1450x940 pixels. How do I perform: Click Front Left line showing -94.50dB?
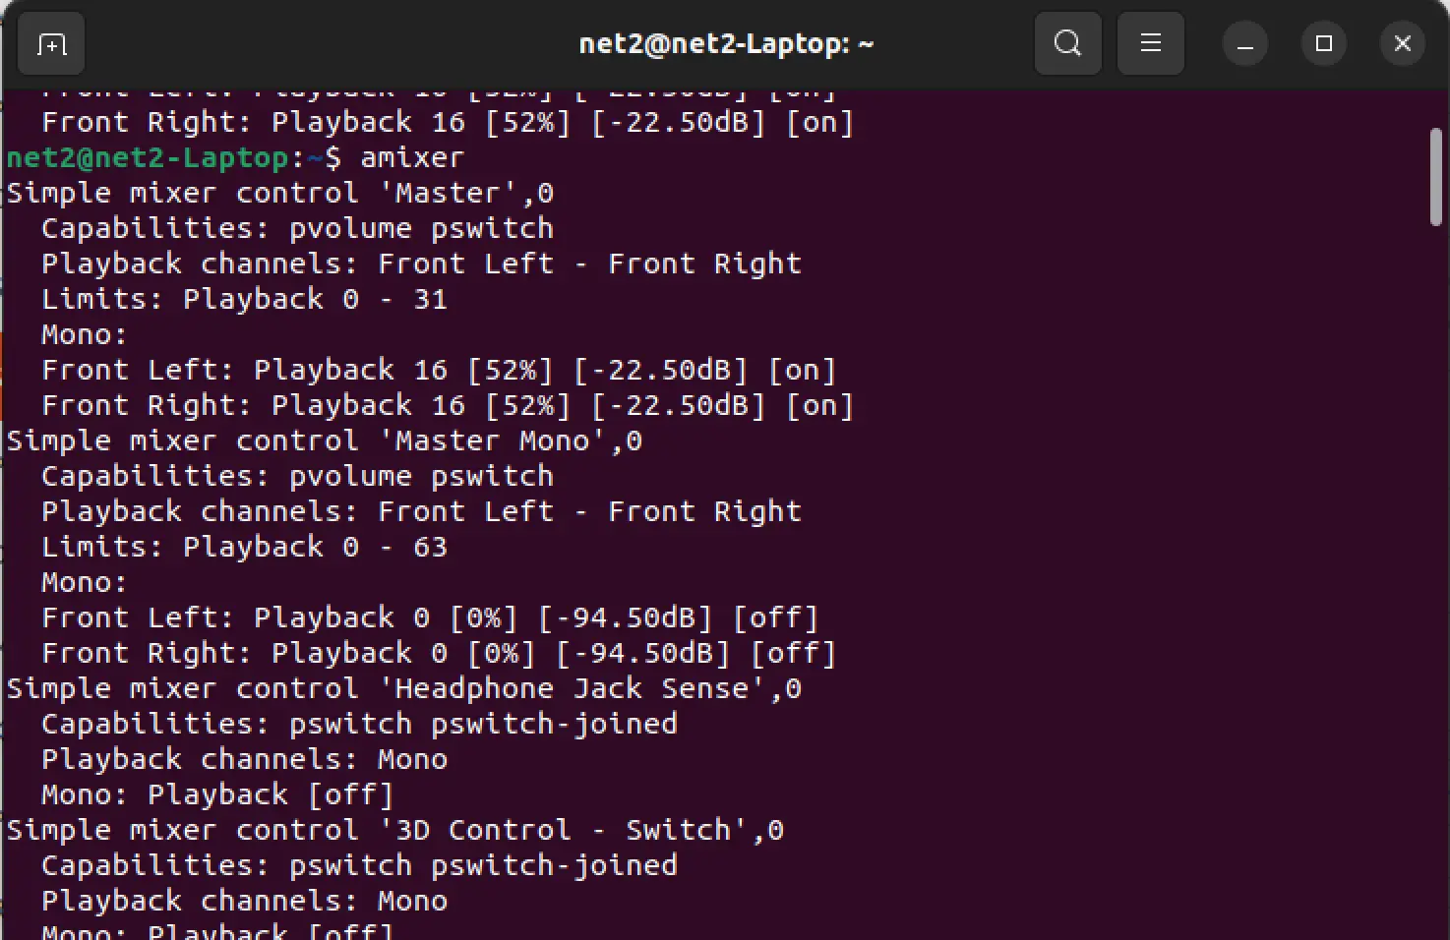(x=430, y=617)
